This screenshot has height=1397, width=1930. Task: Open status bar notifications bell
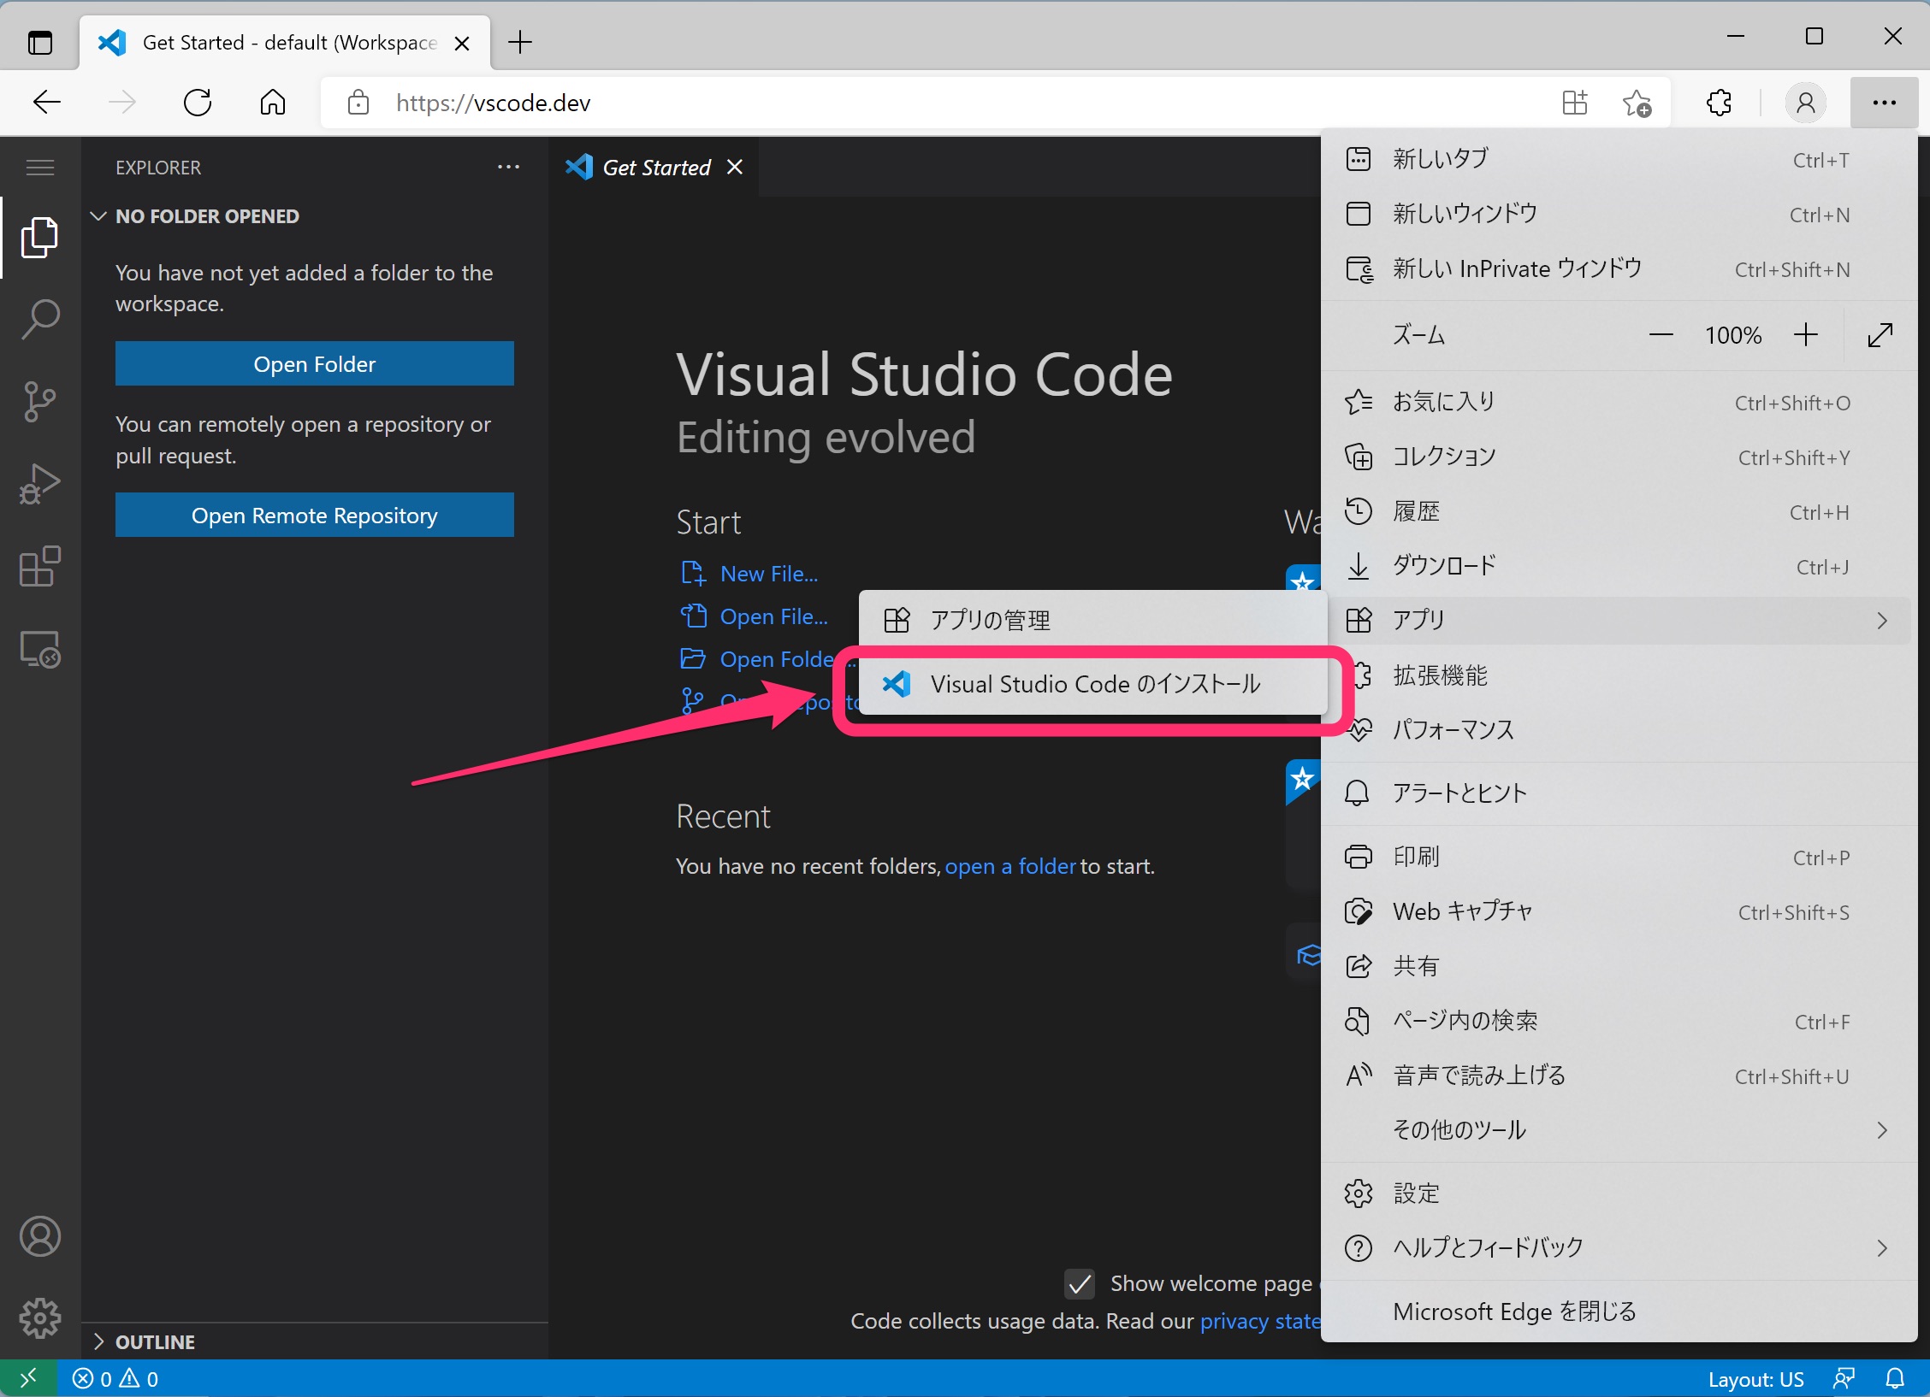coord(1896,1378)
